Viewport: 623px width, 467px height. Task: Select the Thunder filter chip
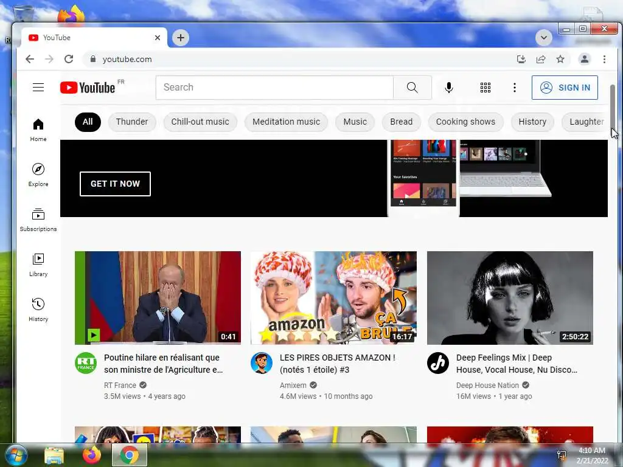coord(132,122)
